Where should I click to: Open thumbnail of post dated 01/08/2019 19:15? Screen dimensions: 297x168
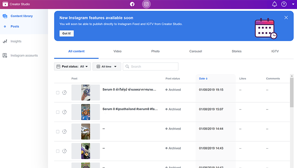tap(86, 92)
